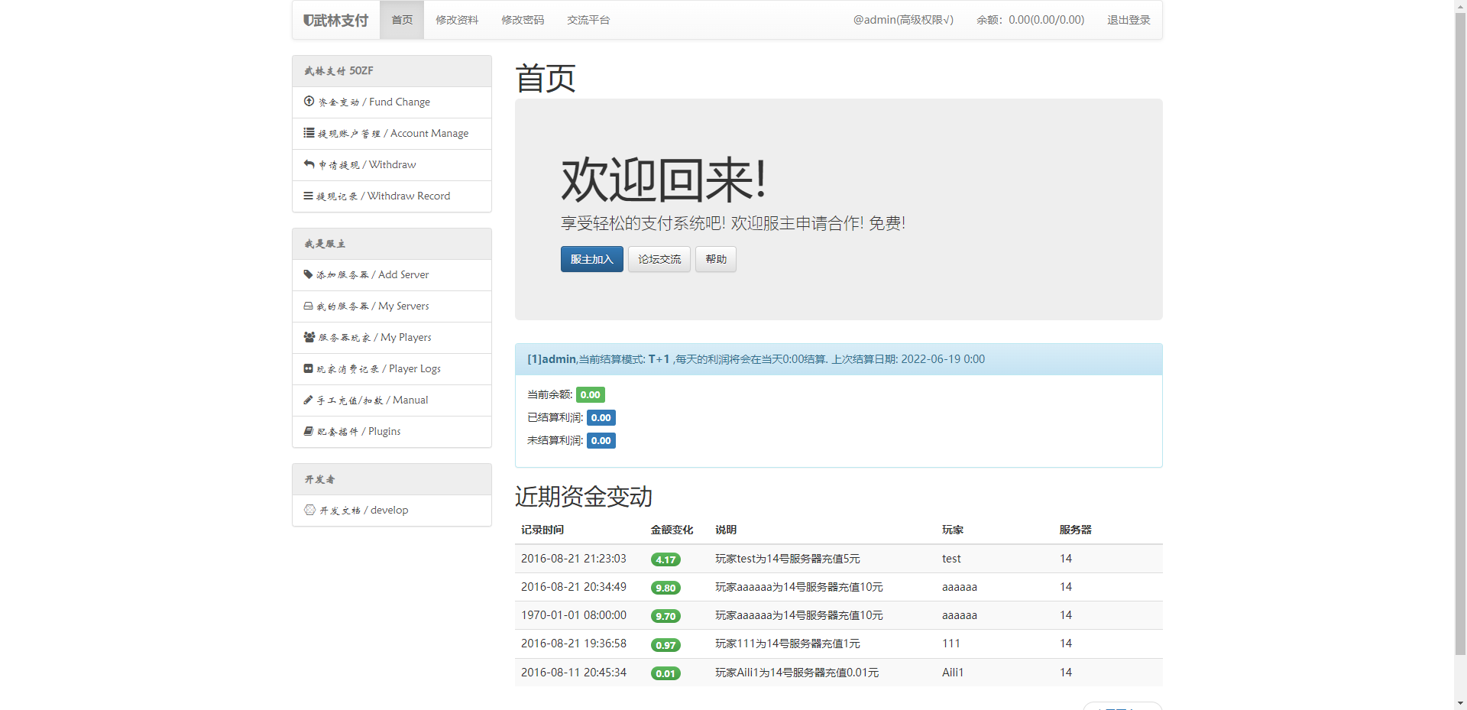Viewport: 1467px width, 710px height.
Task: Click the vertical page scrollbar
Action: pyautogui.click(x=1460, y=333)
